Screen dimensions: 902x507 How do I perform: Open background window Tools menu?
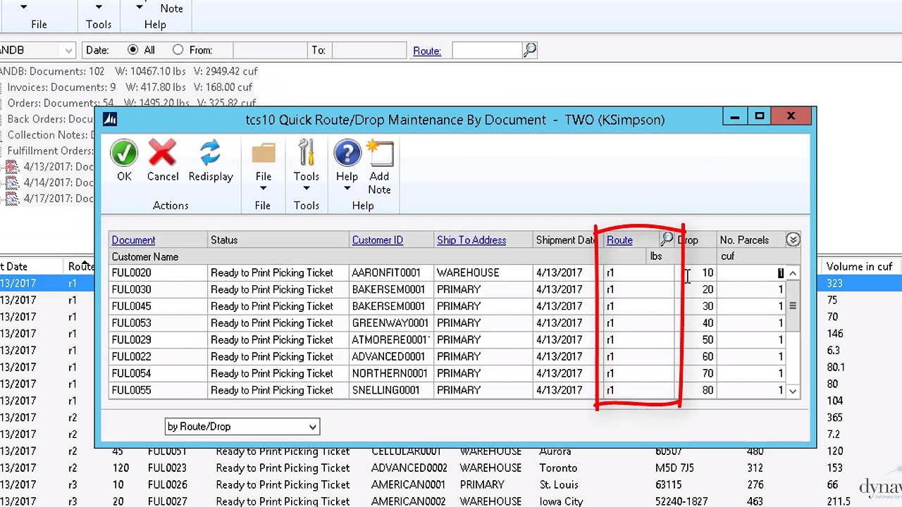point(99,25)
